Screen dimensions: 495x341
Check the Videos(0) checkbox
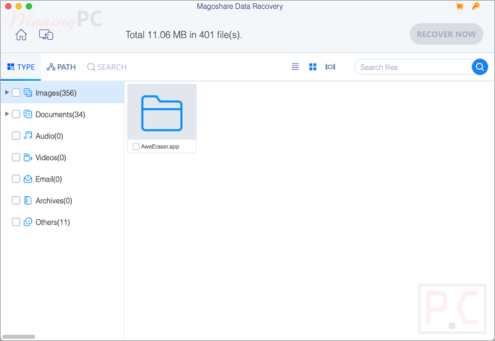[x=16, y=157]
